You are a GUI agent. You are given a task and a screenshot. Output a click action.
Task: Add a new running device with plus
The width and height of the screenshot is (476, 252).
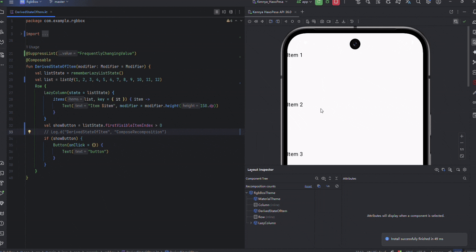pyautogui.click(x=302, y=12)
